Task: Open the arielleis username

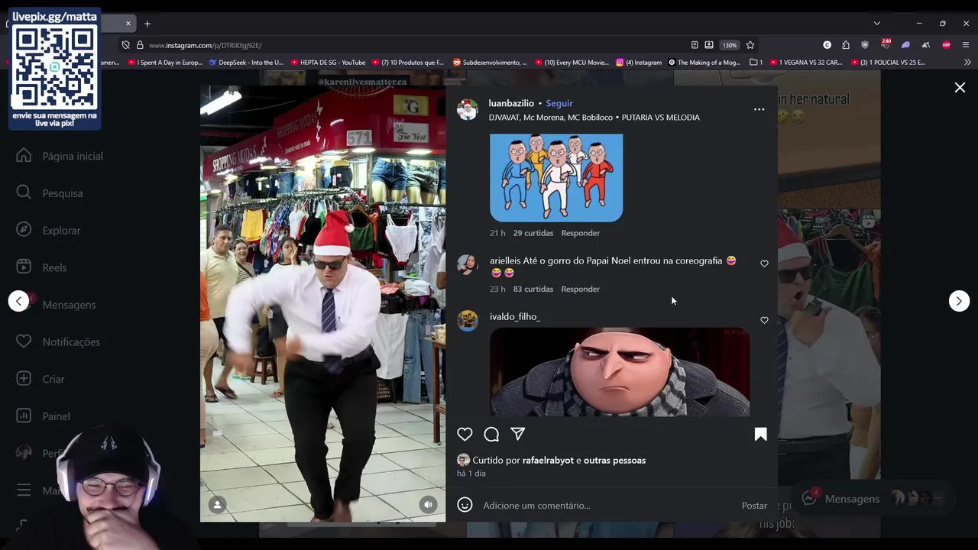Action: pyautogui.click(x=505, y=260)
